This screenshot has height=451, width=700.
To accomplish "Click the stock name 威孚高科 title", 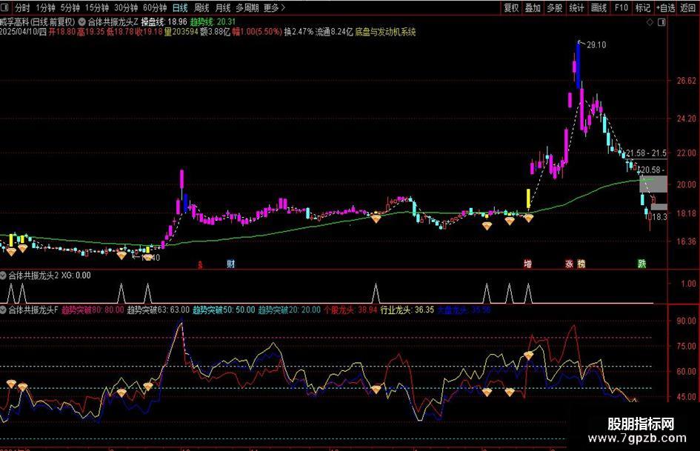I will (x=15, y=21).
